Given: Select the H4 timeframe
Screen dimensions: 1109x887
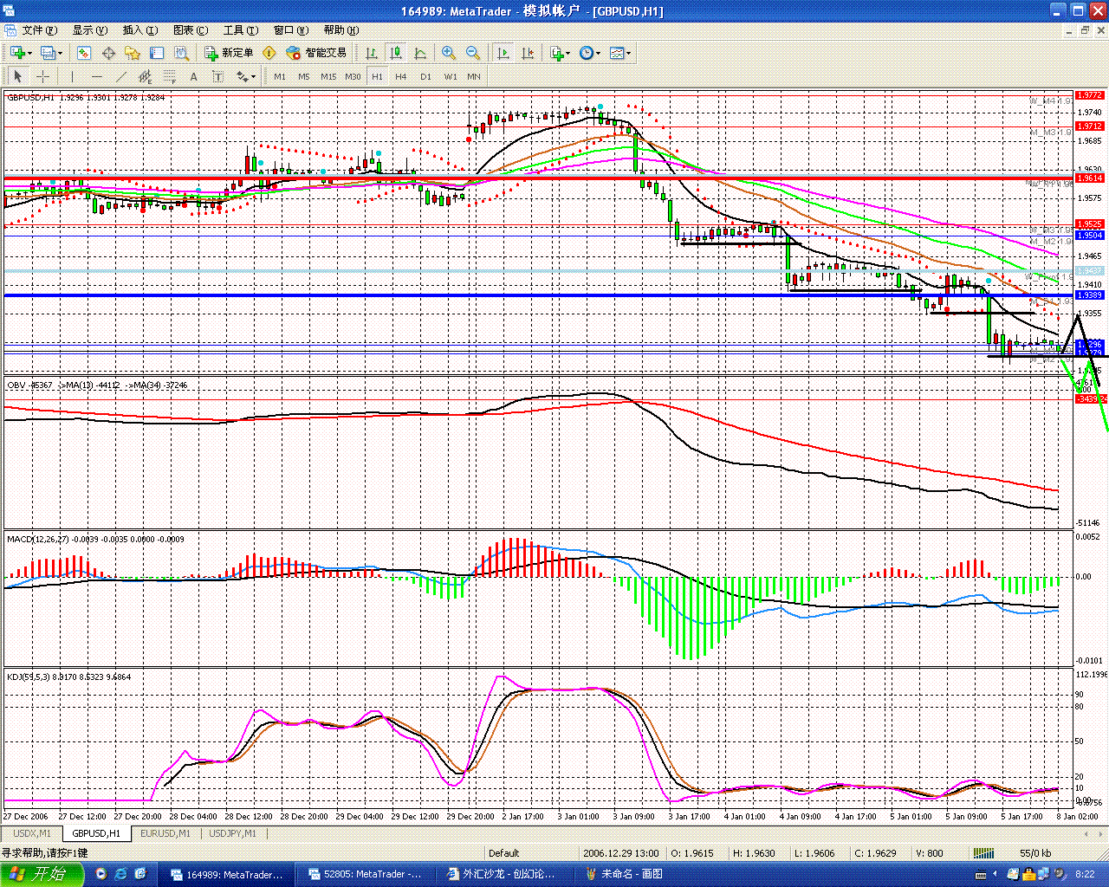Looking at the screenshot, I should pos(400,76).
